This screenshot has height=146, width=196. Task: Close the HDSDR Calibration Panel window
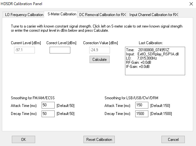click(191, 4)
